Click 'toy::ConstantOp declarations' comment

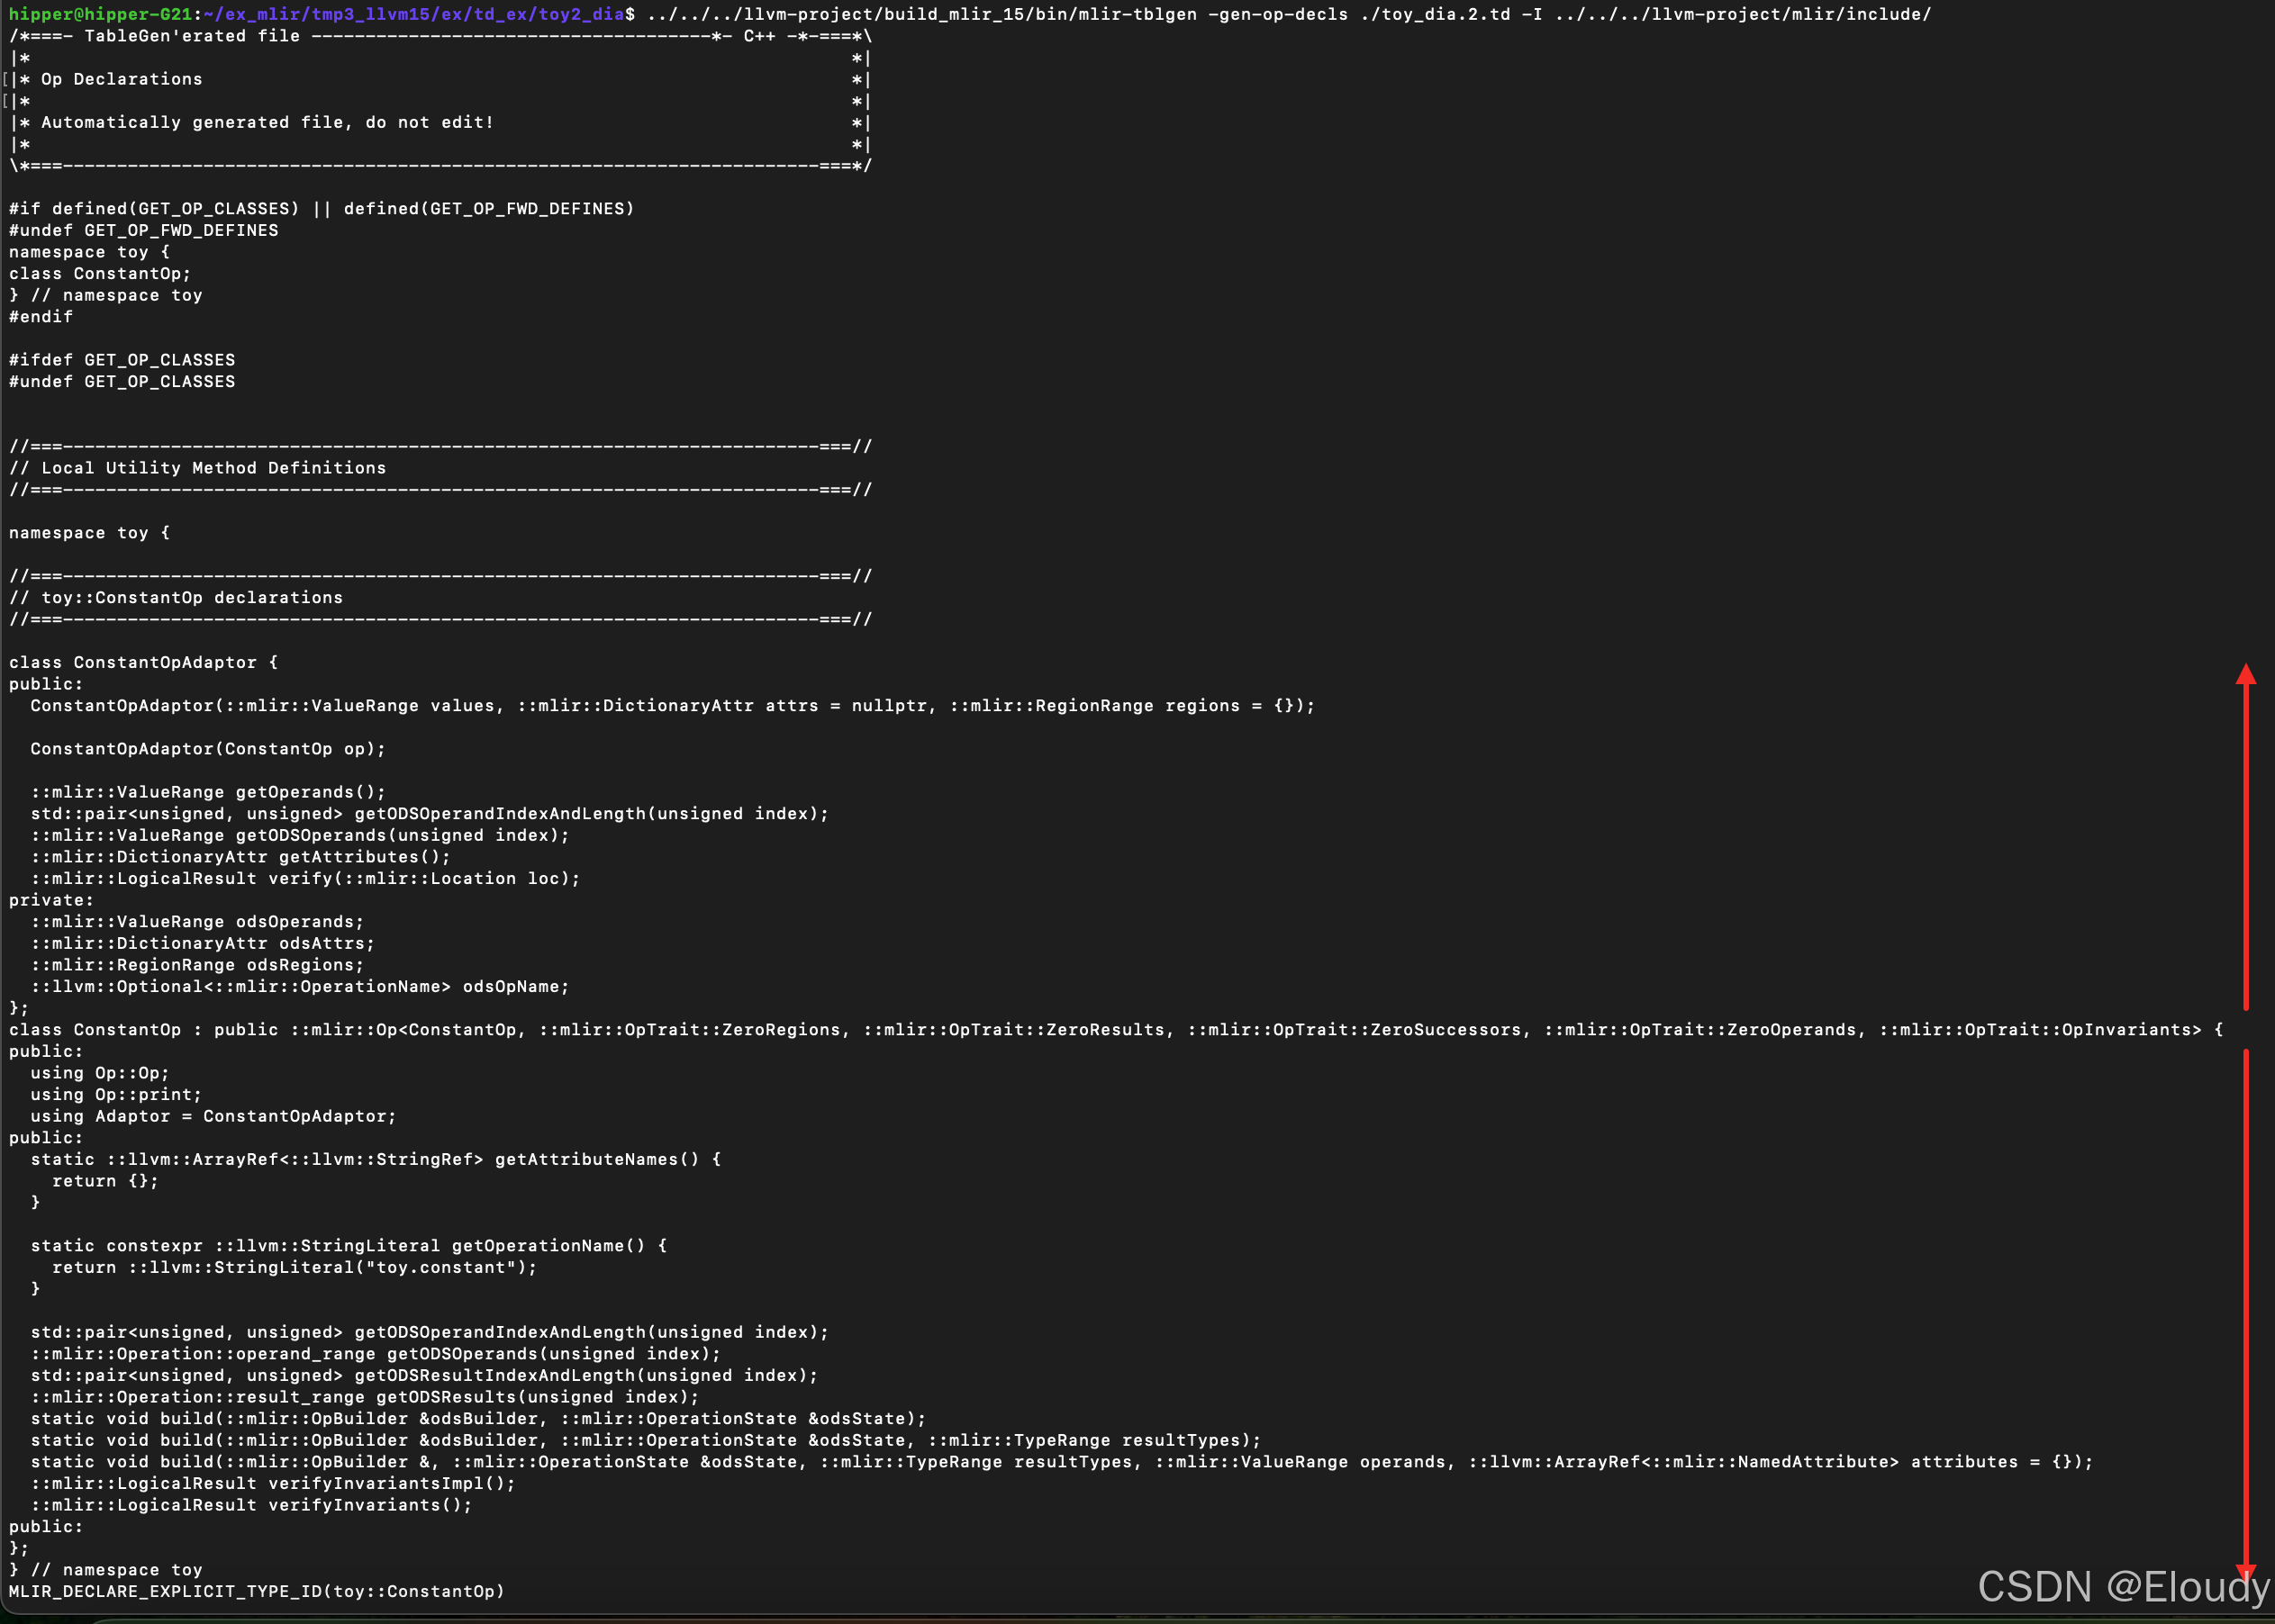(192, 597)
